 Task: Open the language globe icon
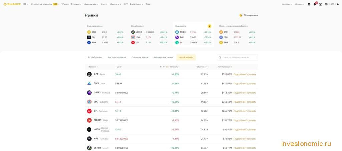326,4
